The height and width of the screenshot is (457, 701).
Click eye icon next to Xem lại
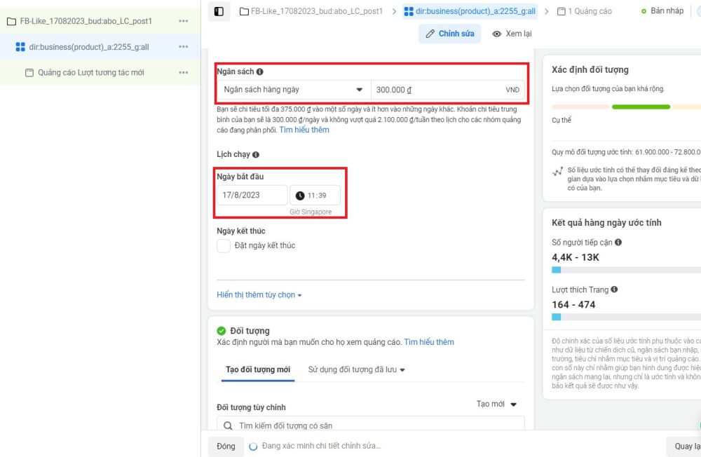[497, 34]
